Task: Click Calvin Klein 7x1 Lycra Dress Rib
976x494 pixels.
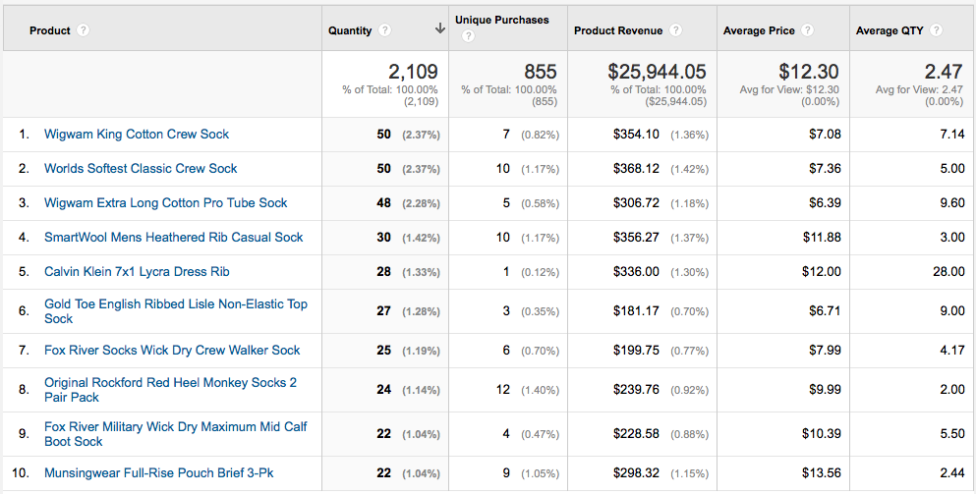Action: pos(137,272)
